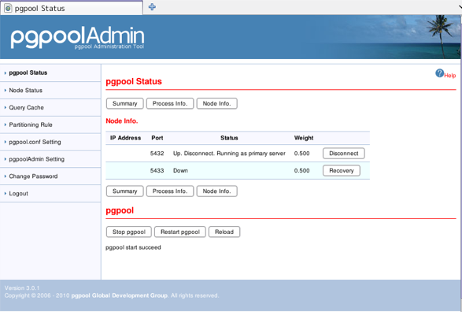Open pgpool Status in sidebar
Image resolution: width=462 pixels, height=312 pixels.
[x=28, y=72]
